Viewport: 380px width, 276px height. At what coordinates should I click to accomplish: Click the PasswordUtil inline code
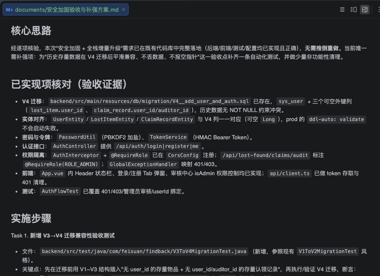(77, 137)
